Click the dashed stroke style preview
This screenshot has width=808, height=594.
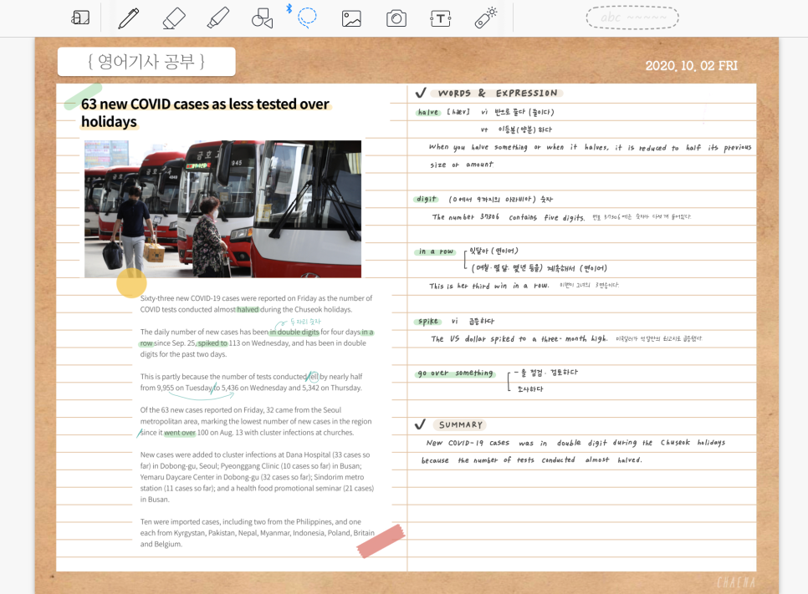pyautogui.click(x=632, y=18)
